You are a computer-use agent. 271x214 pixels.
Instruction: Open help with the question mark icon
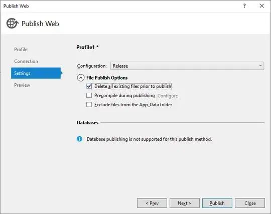(244, 6)
